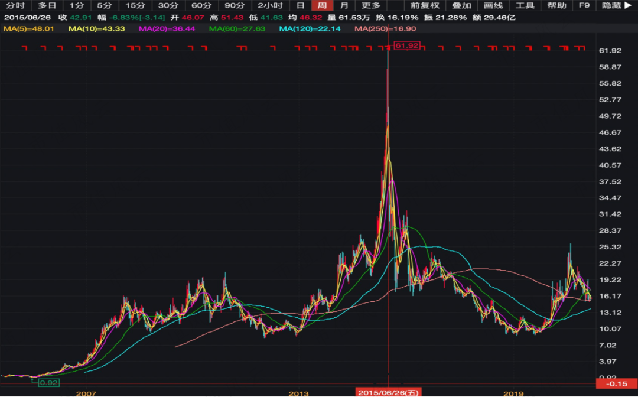Open the 前复权 adjustment dropdown
Image resolution: width=638 pixels, height=397 pixels.
(425, 5)
